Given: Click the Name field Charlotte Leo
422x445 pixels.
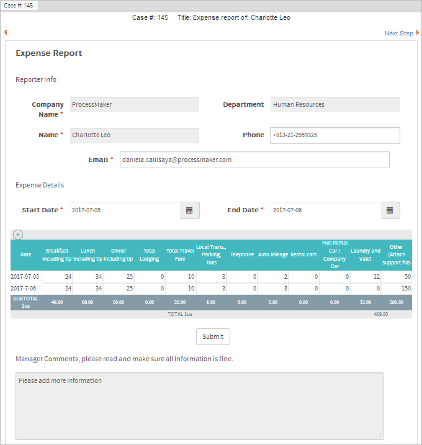Looking at the screenshot, I should (133, 135).
